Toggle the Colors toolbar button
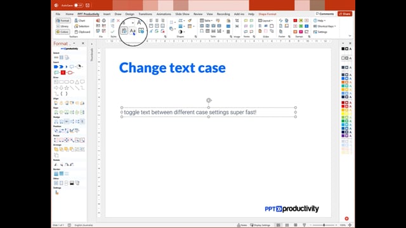The height and width of the screenshot is (228, 406). (x=62, y=32)
